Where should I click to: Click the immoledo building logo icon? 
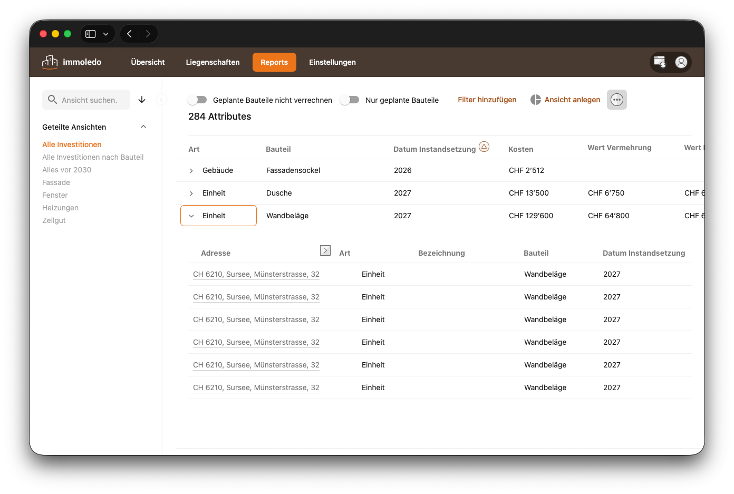[x=50, y=62]
